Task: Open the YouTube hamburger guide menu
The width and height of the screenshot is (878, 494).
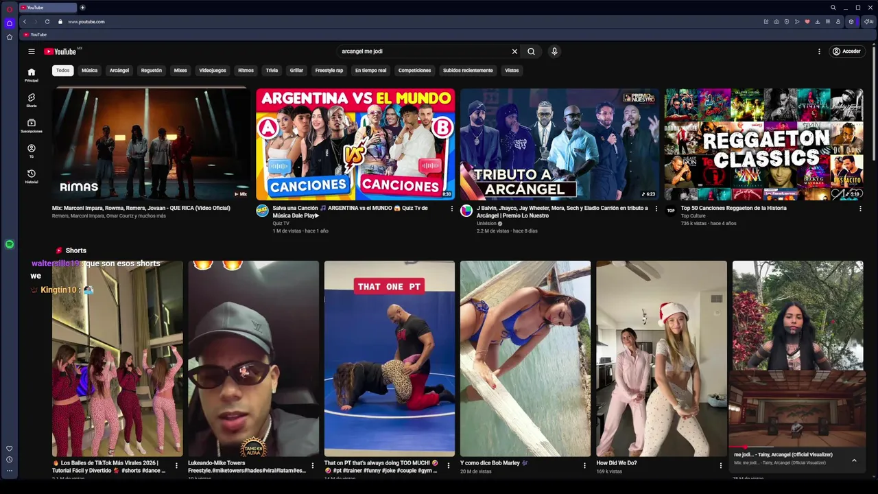Action: click(31, 51)
